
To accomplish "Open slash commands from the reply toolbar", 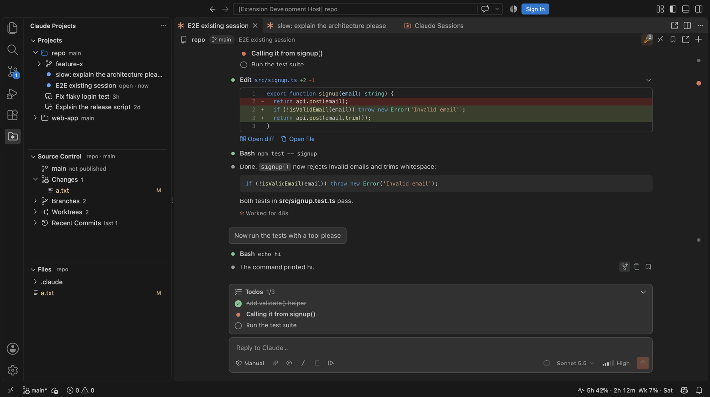I will coord(303,363).
